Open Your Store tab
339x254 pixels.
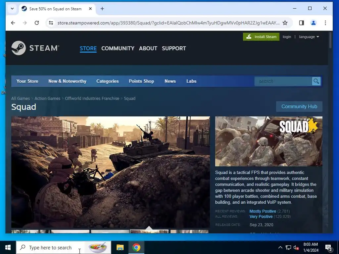(x=27, y=81)
